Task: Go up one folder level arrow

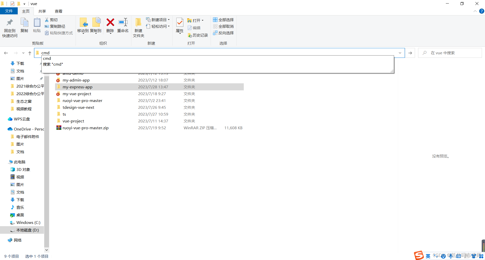Action: pos(30,53)
